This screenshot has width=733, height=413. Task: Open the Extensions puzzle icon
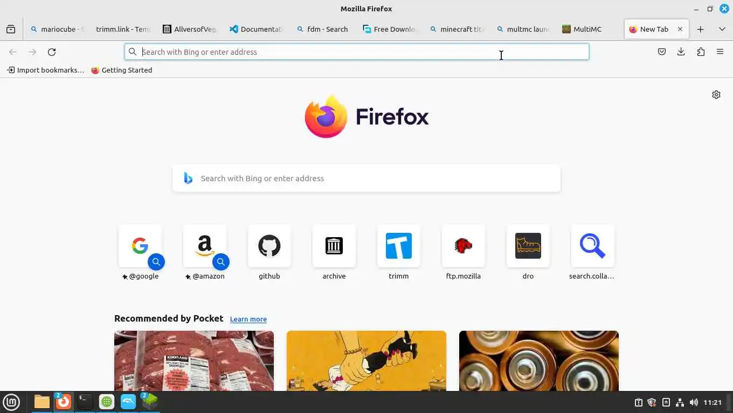pyautogui.click(x=701, y=52)
